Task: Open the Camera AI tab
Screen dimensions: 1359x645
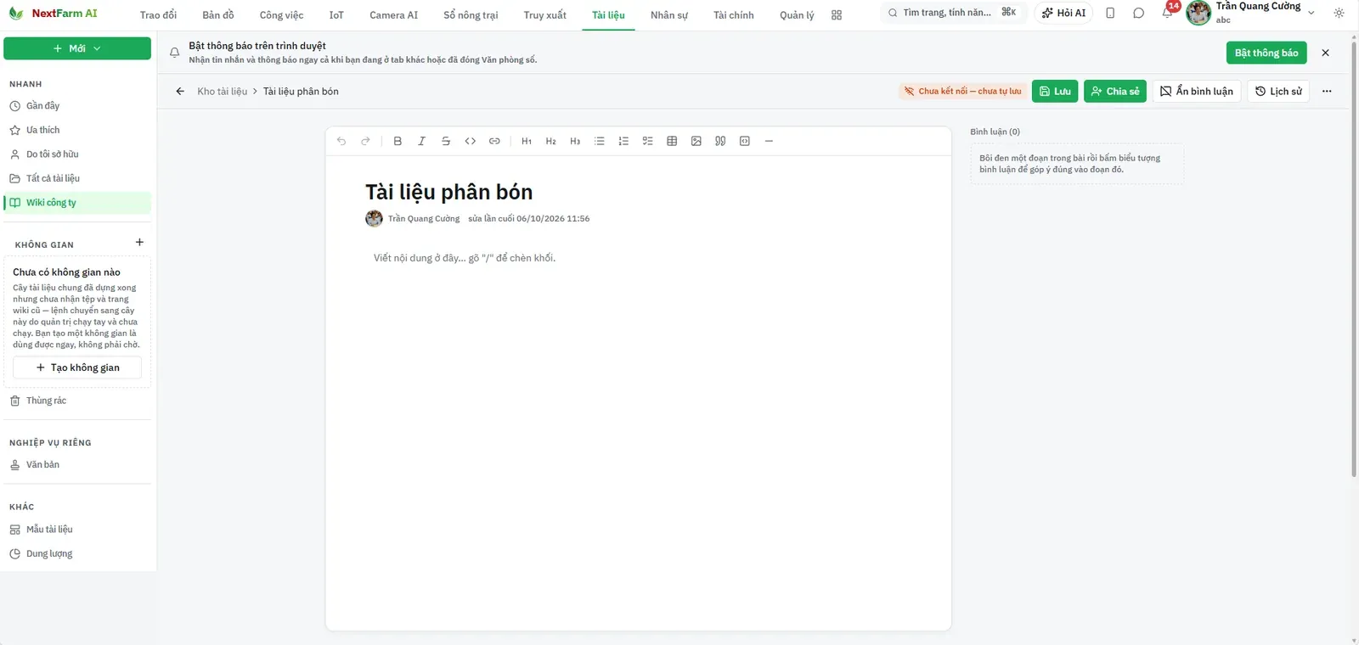Action: pos(393,15)
